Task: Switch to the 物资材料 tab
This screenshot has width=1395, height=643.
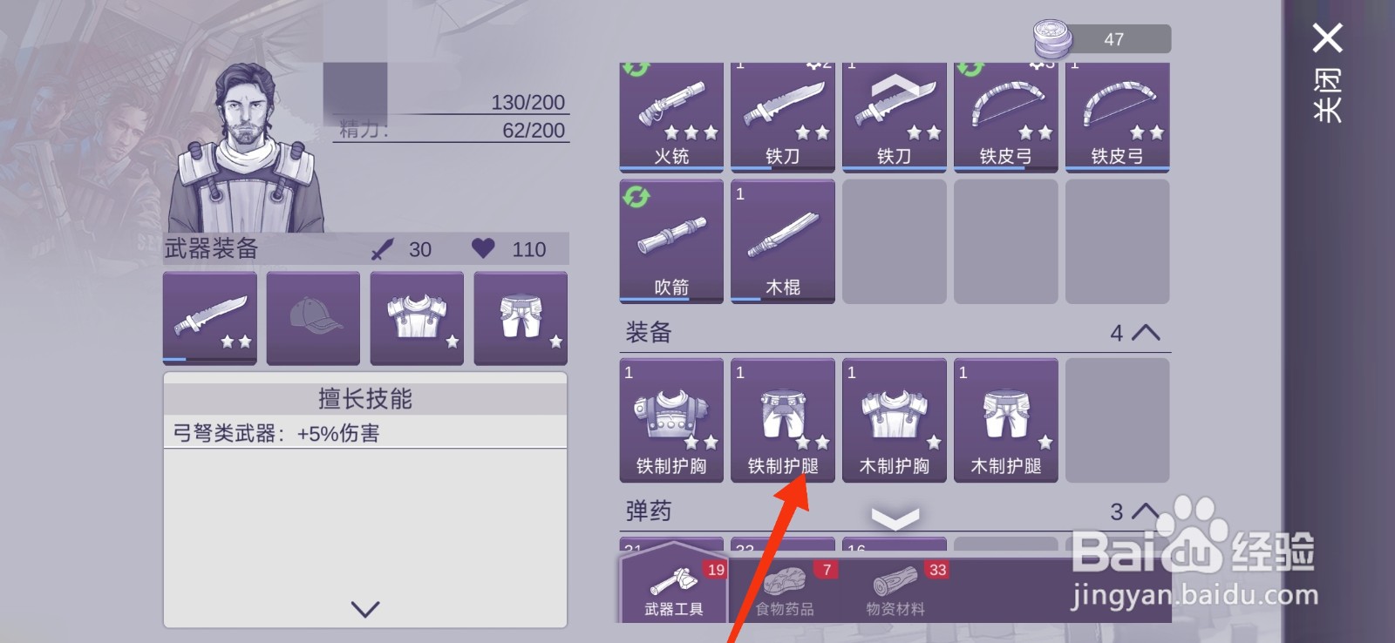Action: coord(895,590)
